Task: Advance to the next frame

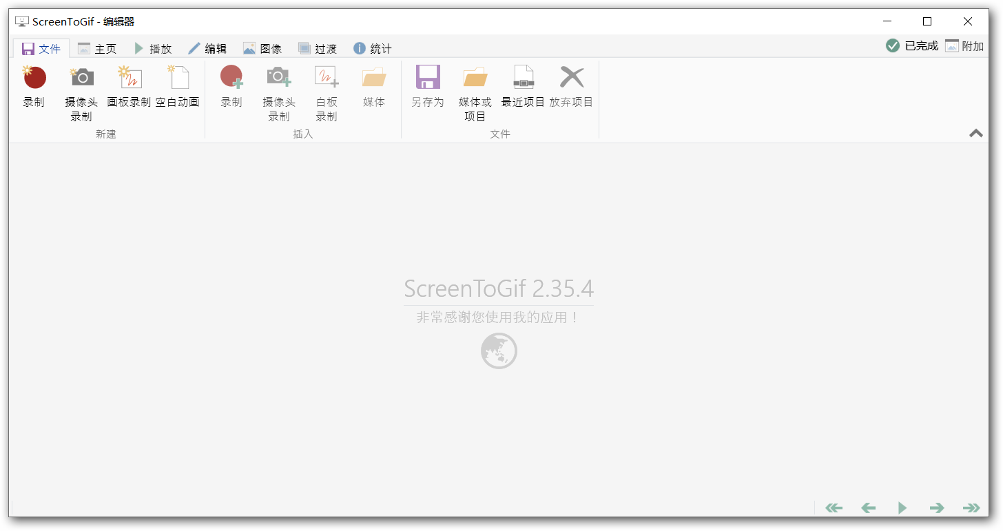Action: 937,508
